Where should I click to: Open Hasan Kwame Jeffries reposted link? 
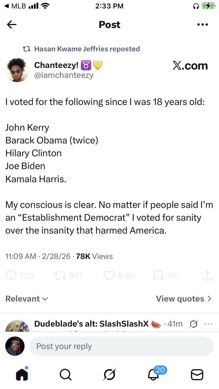coord(87,49)
